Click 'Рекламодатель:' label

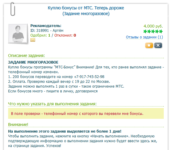pyautogui.click(x=46, y=26)
